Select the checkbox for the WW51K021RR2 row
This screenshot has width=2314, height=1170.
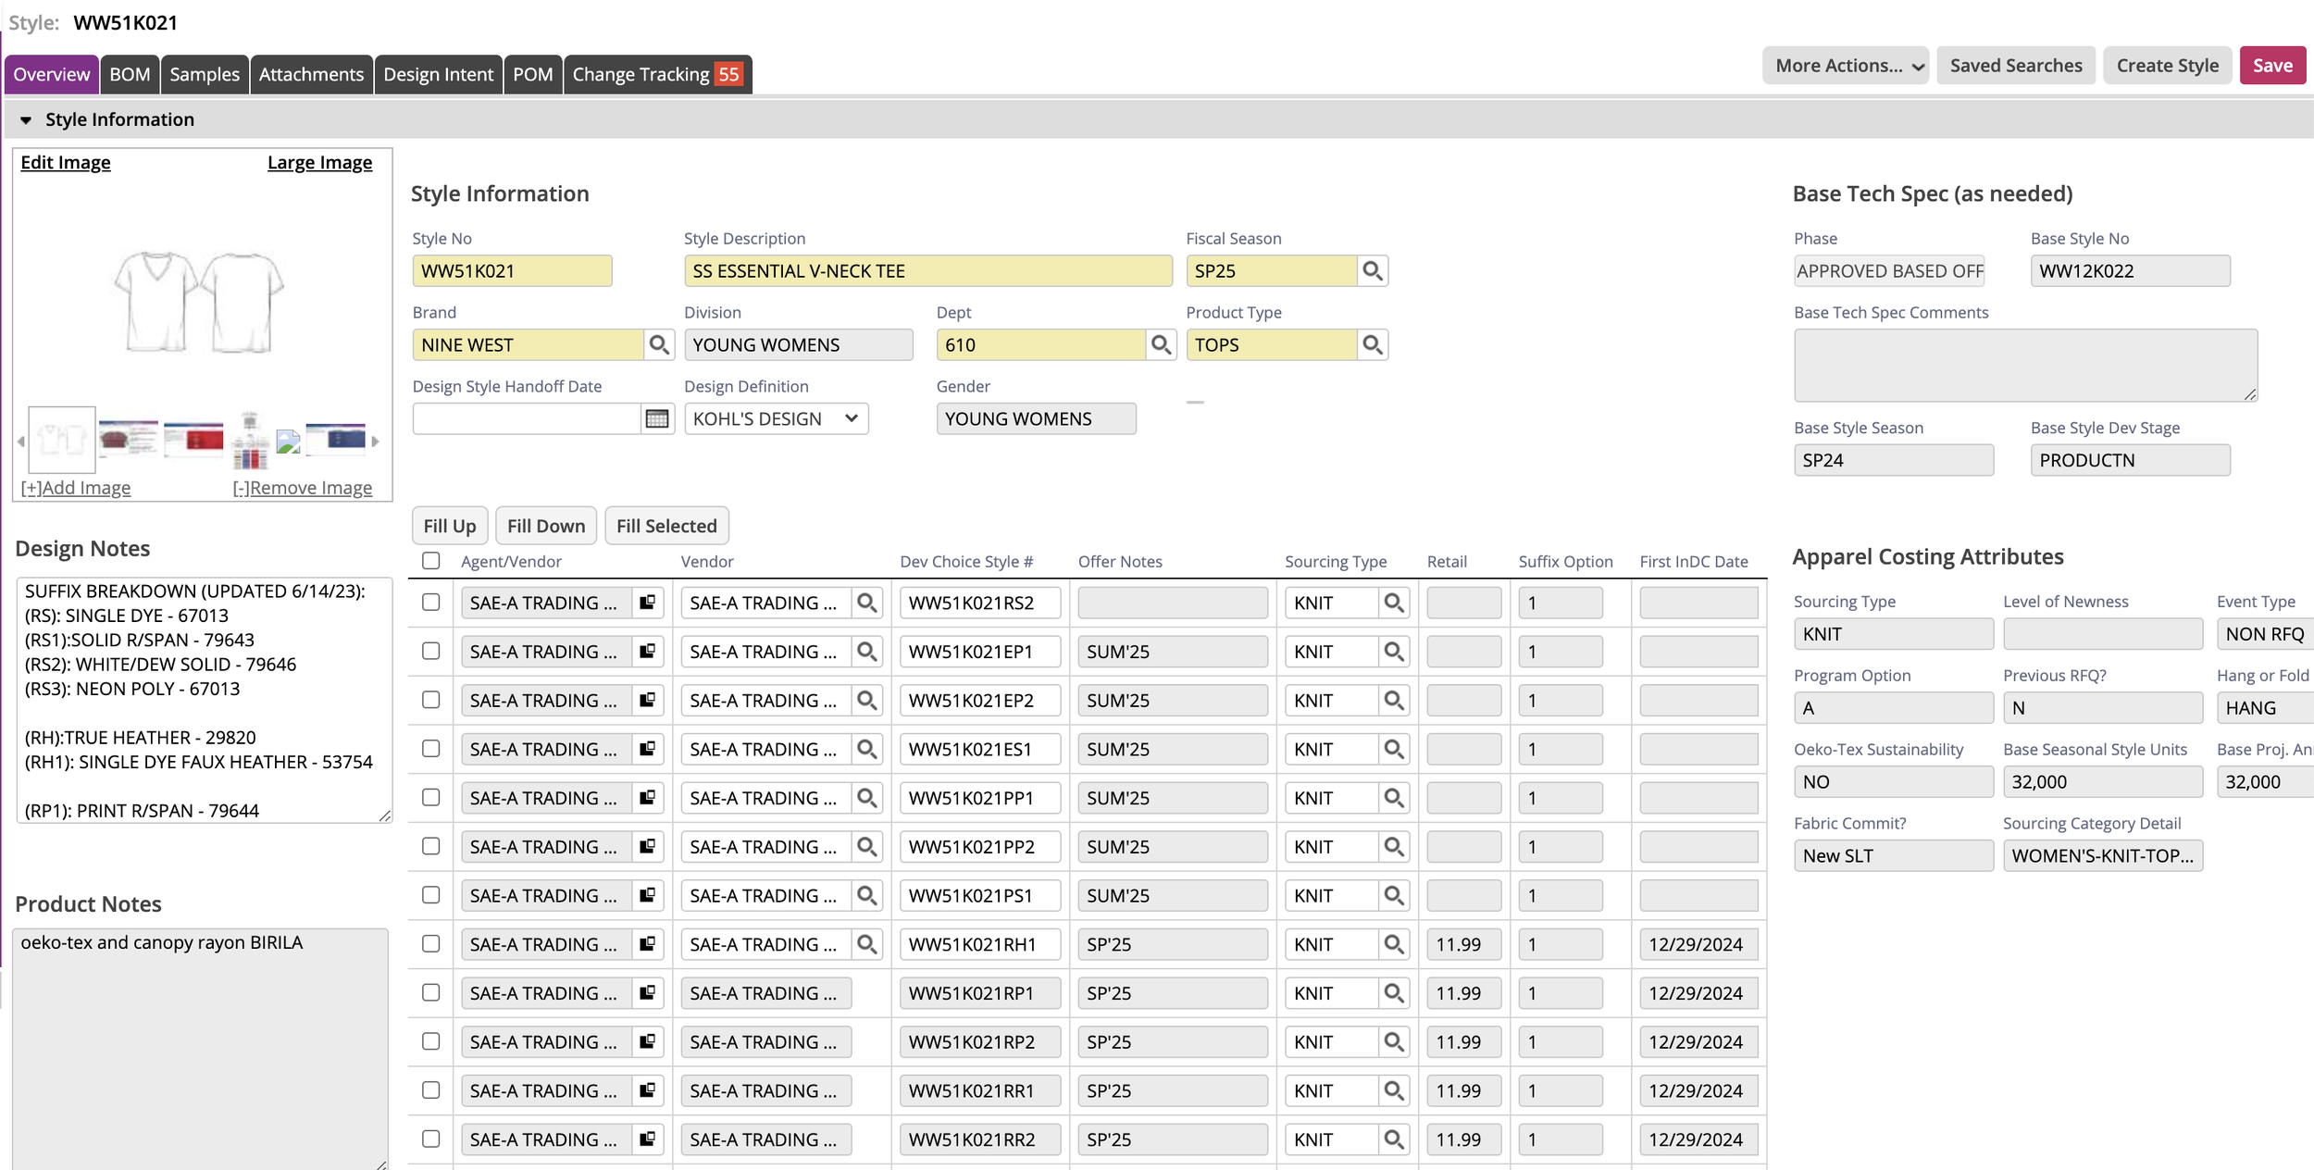click(x=430, y=1139)
